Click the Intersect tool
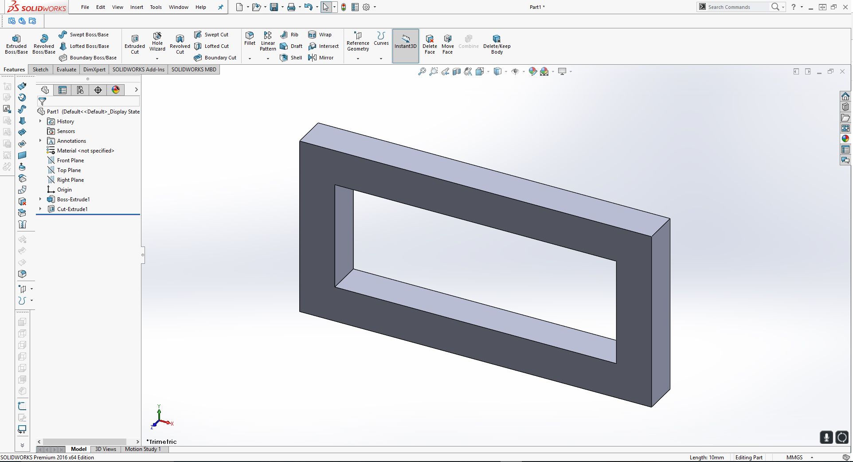853x462 pixels. 323,46
